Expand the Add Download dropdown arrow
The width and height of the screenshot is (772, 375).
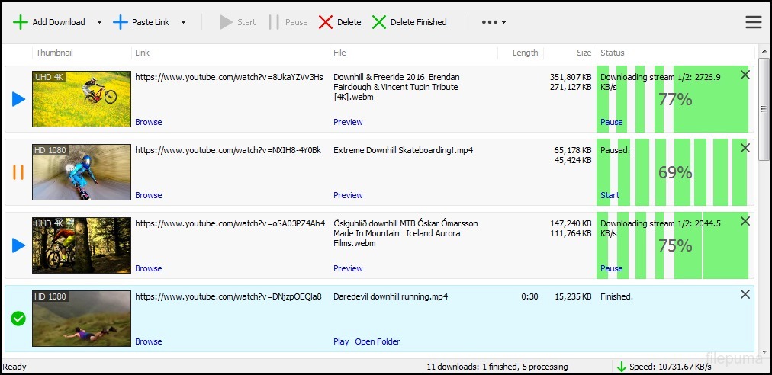pyautogui.click(x=99, y=22)
